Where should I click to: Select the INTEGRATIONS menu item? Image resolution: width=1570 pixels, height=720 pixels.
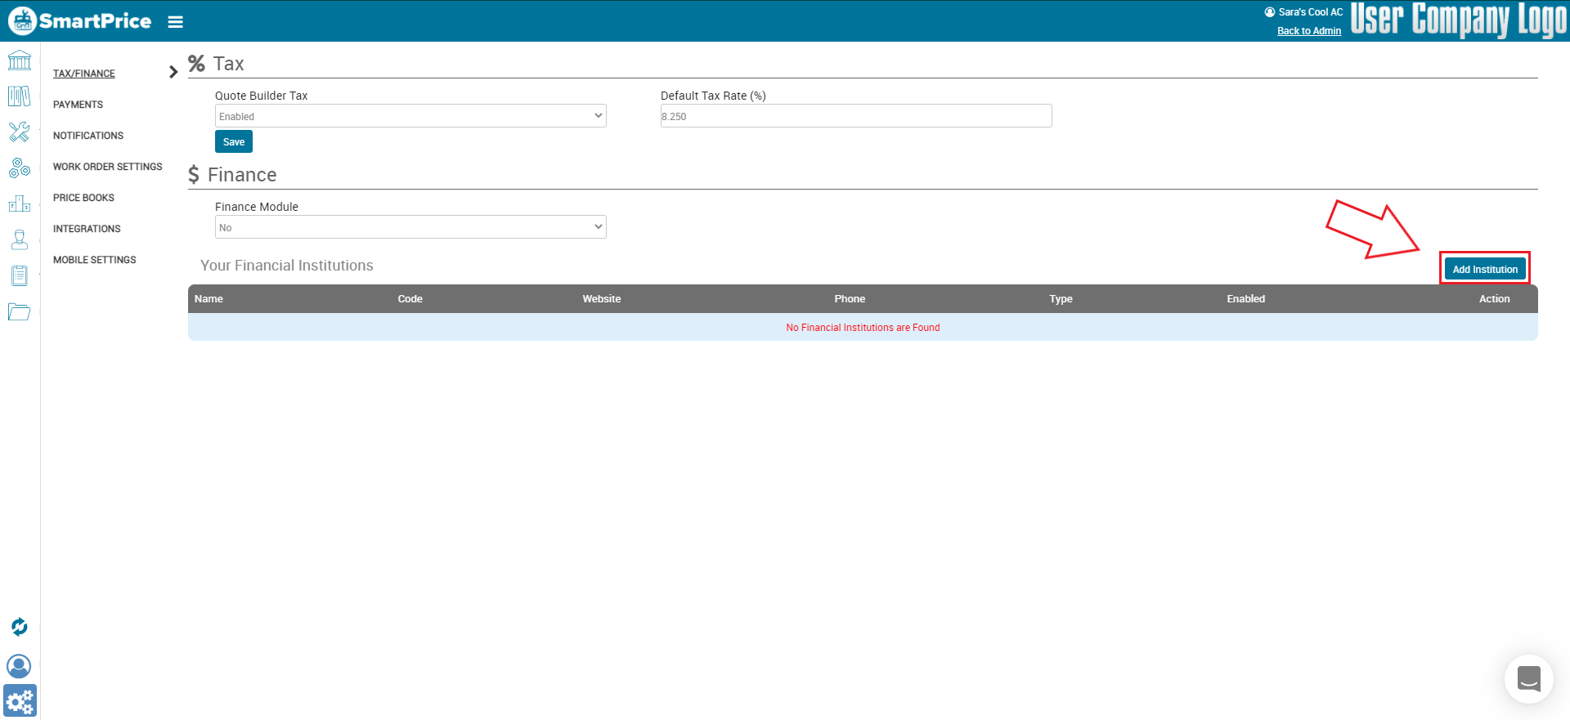point(87,229)
